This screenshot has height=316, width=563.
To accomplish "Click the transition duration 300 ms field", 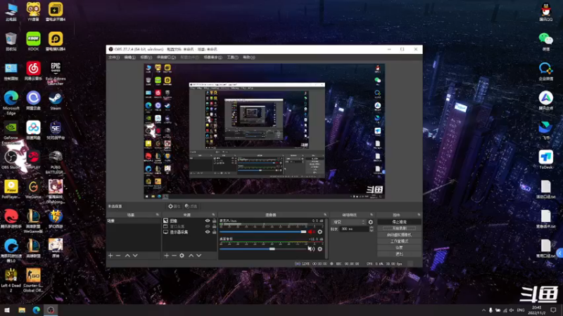I will 354,229.
